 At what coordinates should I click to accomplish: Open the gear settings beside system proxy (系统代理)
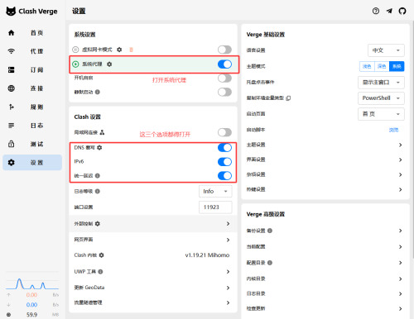click(109, 64)
